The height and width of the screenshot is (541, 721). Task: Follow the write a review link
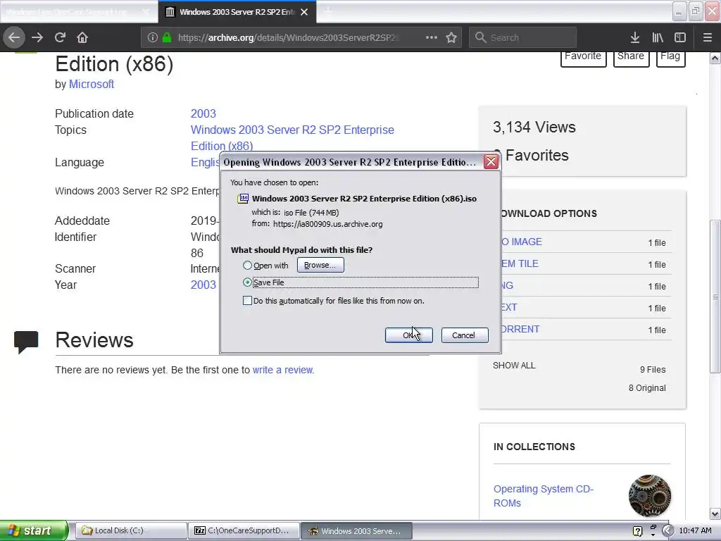(283, 370)
